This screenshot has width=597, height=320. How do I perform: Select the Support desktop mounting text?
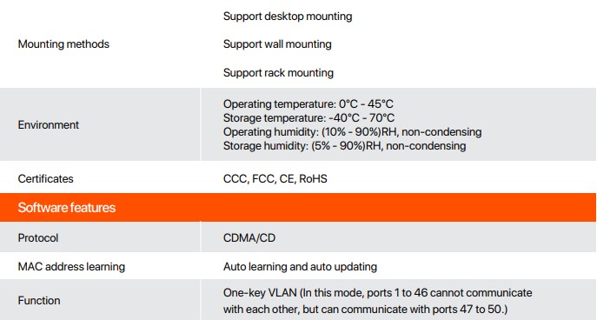288,17
